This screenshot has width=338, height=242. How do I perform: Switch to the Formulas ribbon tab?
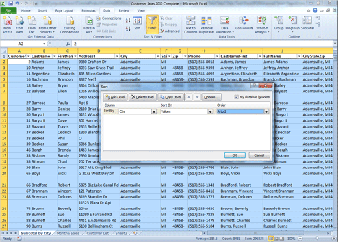tap(88, 10)
